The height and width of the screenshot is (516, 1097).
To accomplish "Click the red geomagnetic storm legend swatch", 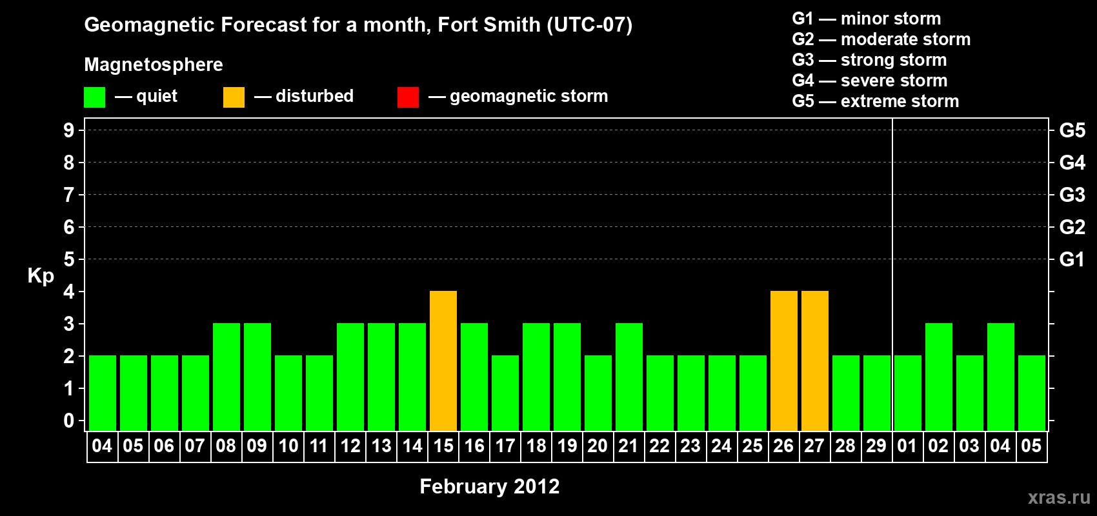I will point(408,97).
